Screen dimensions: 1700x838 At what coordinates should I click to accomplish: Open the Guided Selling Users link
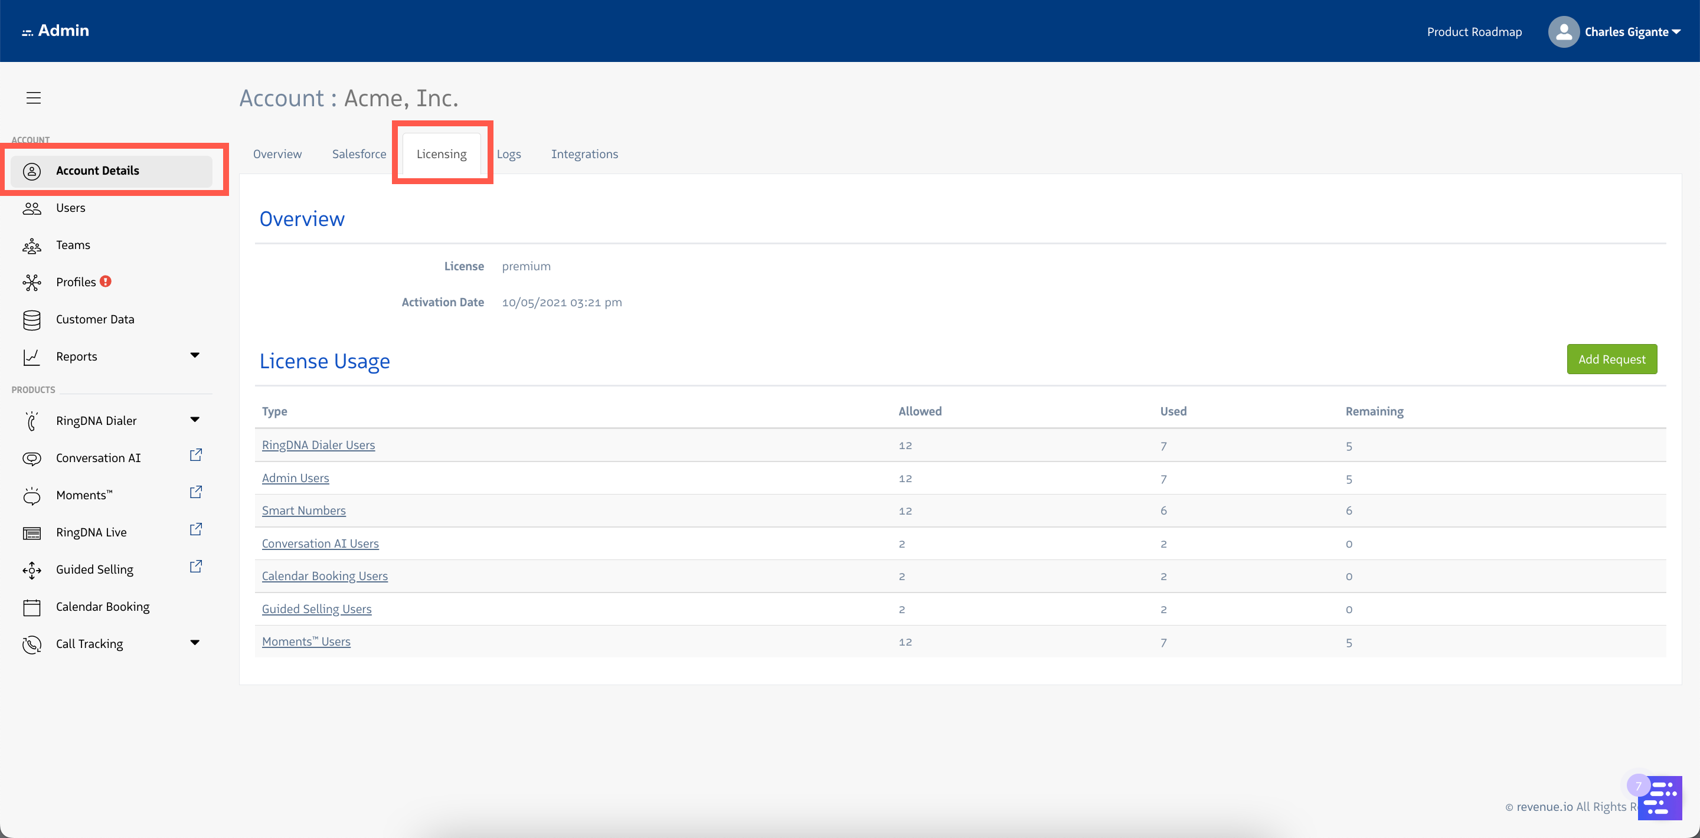317,608
